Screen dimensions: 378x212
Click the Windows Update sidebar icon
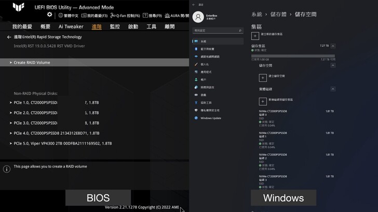pos(196,118)
